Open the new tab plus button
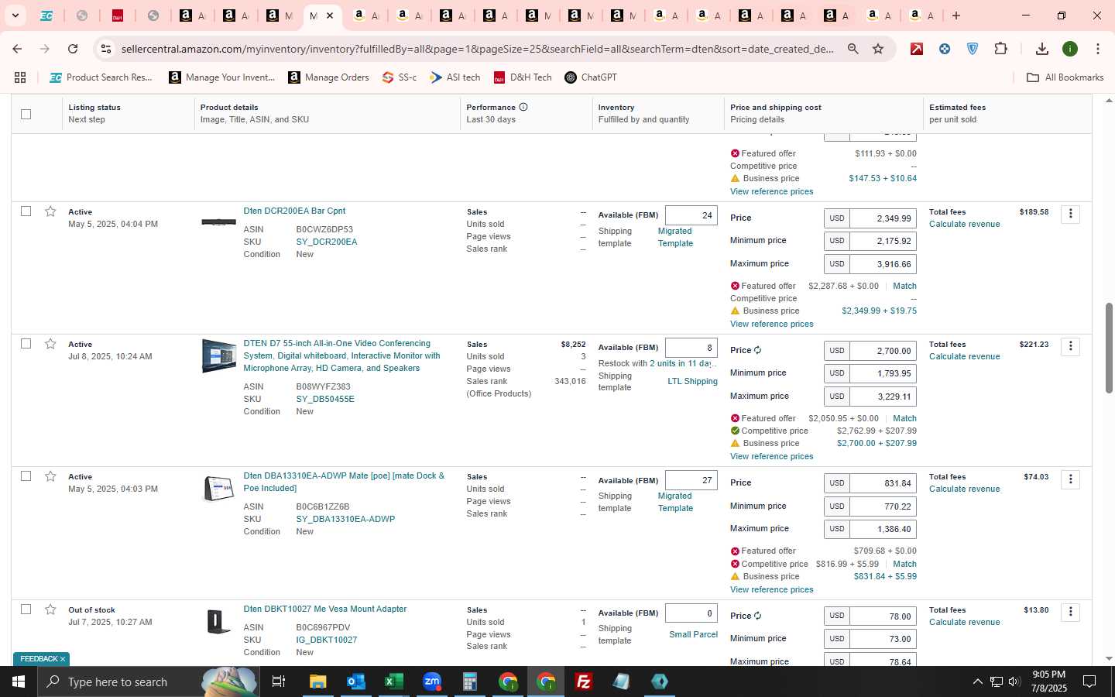The image size is (1115, 697). click(956, 15)
